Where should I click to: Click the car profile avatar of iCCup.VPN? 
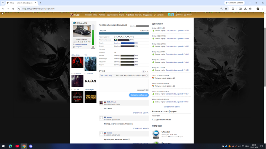tap(82, 31)
